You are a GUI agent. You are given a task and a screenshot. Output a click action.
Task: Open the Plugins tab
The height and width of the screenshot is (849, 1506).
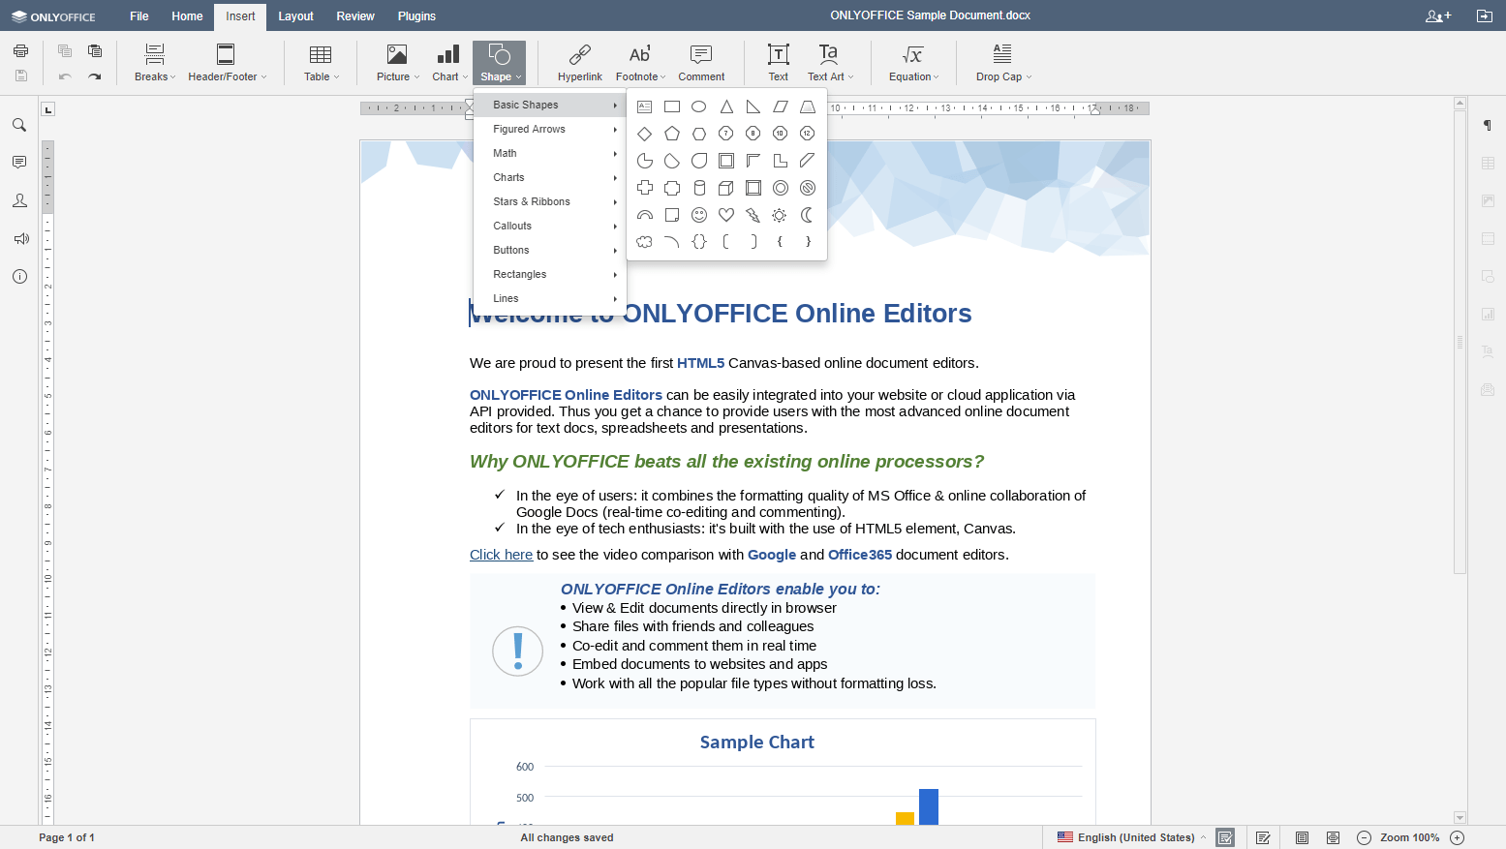tap(416, 16)
